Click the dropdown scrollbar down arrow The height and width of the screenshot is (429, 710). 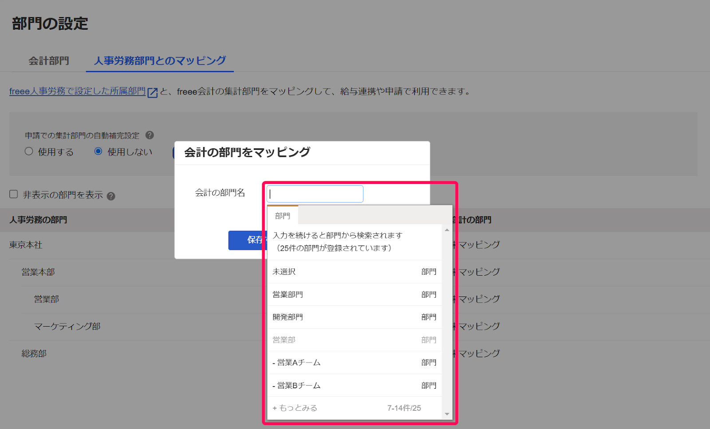[447, 414]
